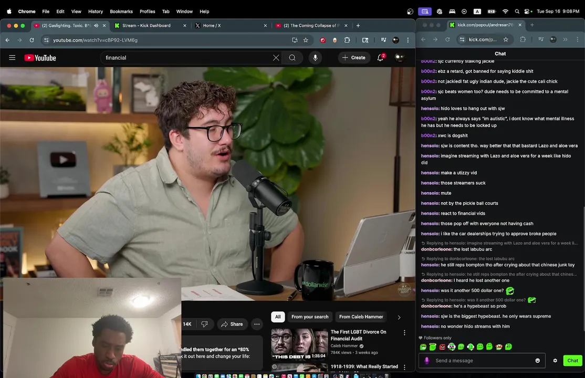This screenshot has height=378, width=585.
Task: Open Caleb Hammer channel link
Action: tap(344, 346)
